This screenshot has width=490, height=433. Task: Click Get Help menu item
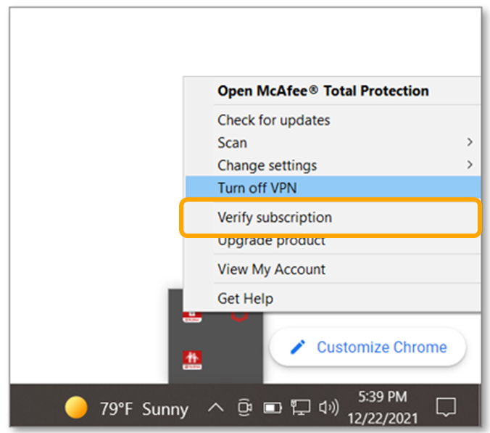245,298
